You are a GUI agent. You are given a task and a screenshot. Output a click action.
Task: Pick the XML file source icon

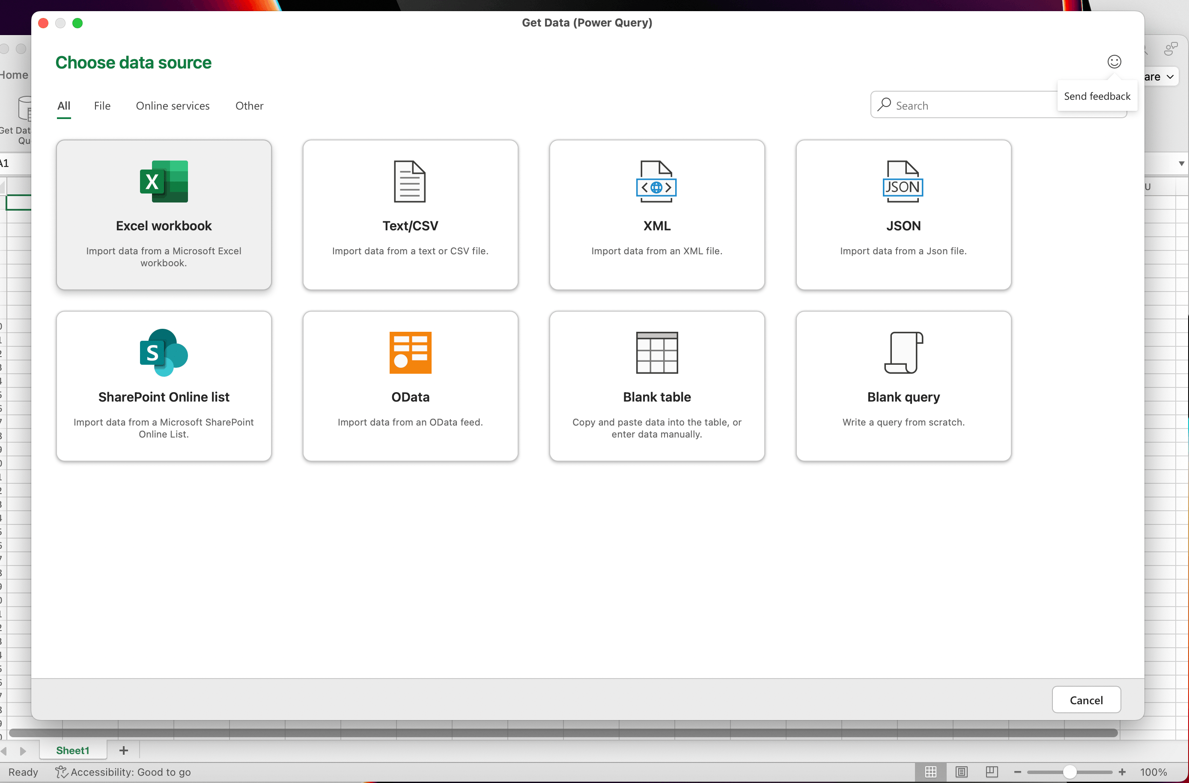pyautogui.click(x=656, y=181)
